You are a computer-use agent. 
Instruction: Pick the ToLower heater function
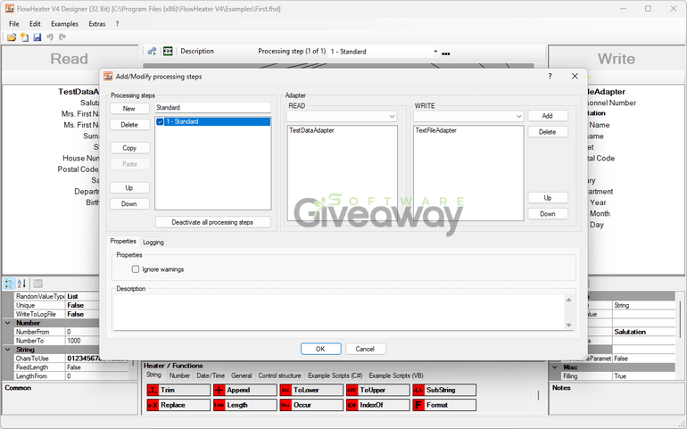pos(311,390)
